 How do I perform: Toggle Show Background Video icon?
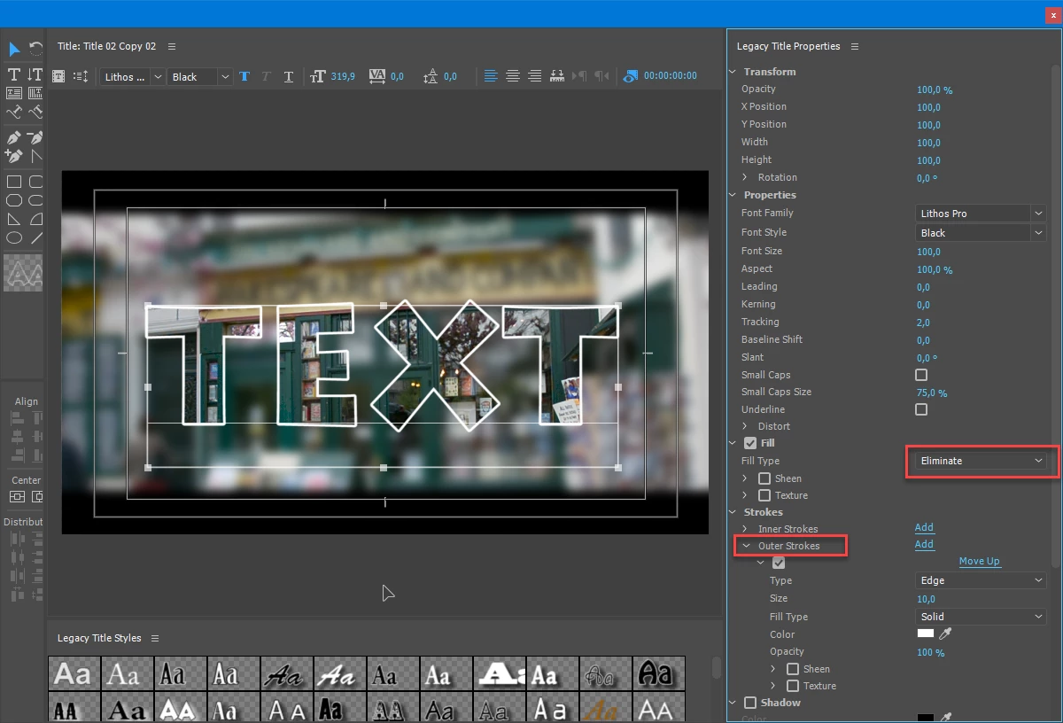point(631,76)
